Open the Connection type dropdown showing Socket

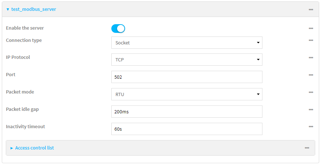(x=187, y=43)
